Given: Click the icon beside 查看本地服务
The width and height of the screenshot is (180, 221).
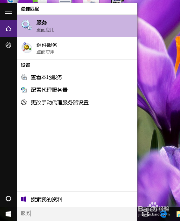Looking at the screenshot, I should point(24,77).
